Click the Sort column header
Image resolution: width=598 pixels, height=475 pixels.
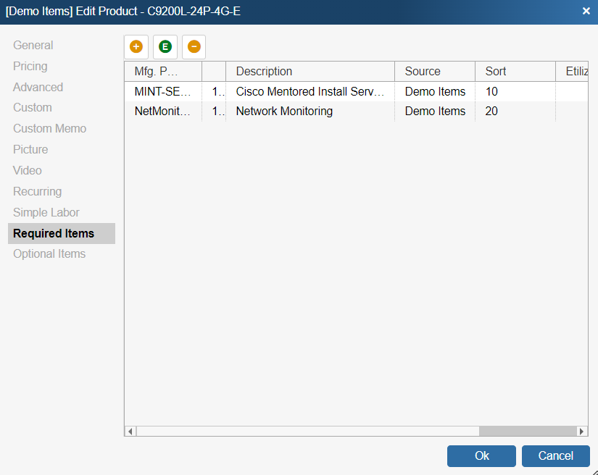[x=515, y=72]
